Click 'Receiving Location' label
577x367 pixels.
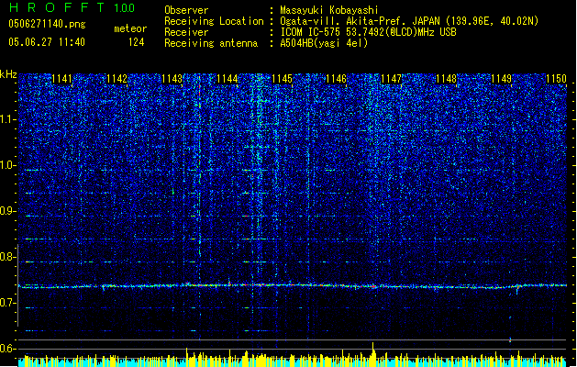click(x=214, y=21)
